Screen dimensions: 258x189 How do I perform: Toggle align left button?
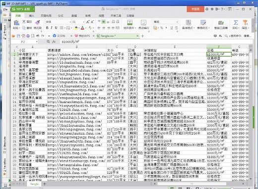99,28
